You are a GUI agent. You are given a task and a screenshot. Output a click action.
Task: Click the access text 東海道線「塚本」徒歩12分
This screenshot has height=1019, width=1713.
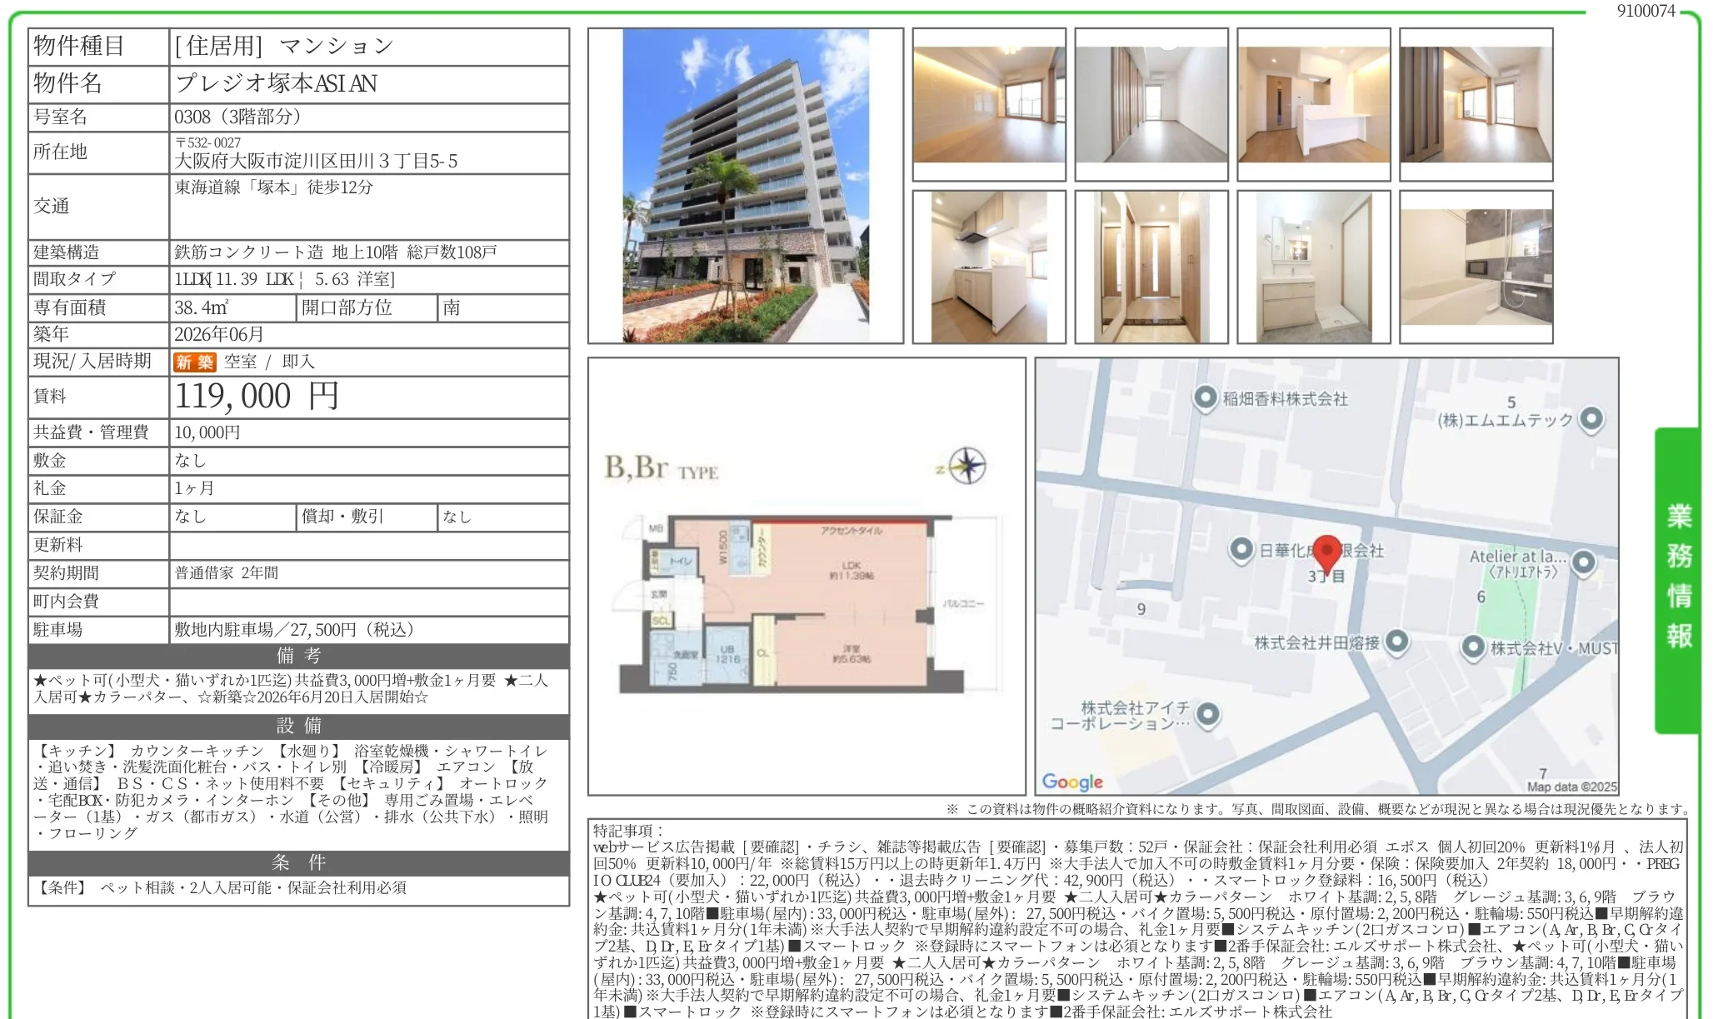click(x=274, y=187)
